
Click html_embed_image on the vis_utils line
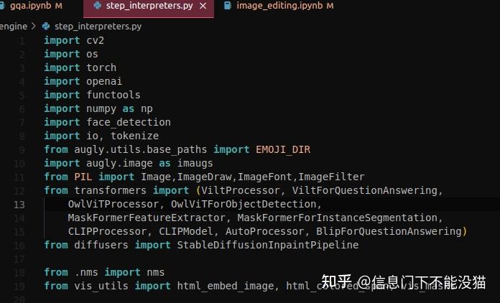click(x=225, y=286)
